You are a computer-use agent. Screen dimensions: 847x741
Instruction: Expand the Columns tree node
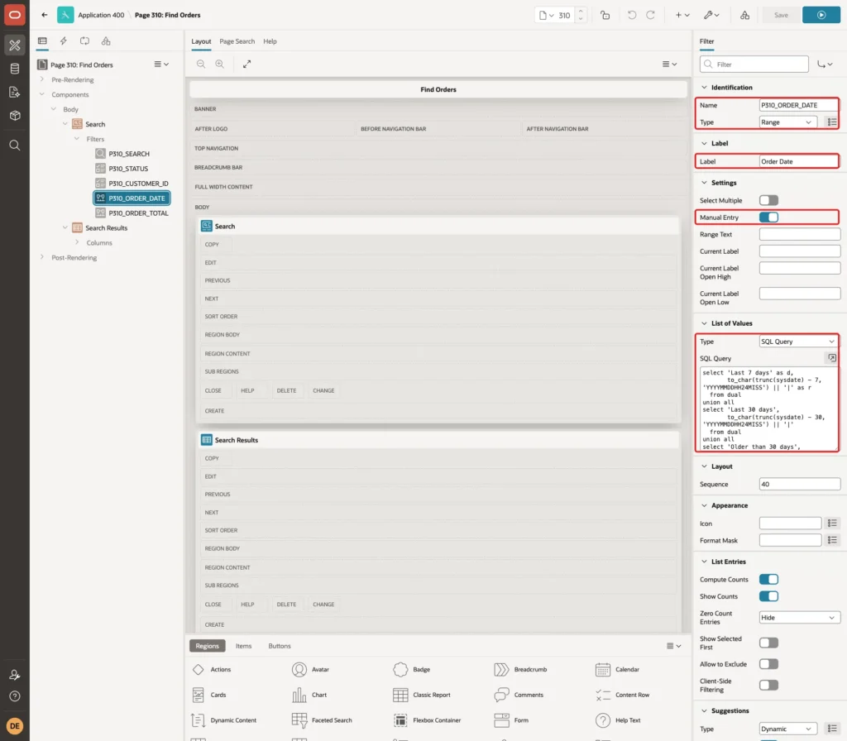[x=77, y=242]
